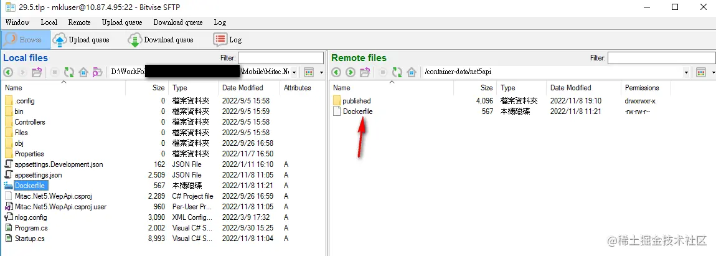Click the local Forward navigation arrow icon
The image size is (716, 256).
tap(22, 72)
